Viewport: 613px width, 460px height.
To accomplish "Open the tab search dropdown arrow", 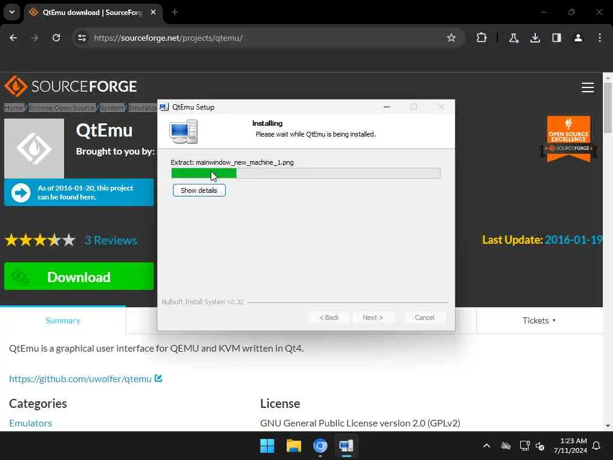I will coord(12,12).
